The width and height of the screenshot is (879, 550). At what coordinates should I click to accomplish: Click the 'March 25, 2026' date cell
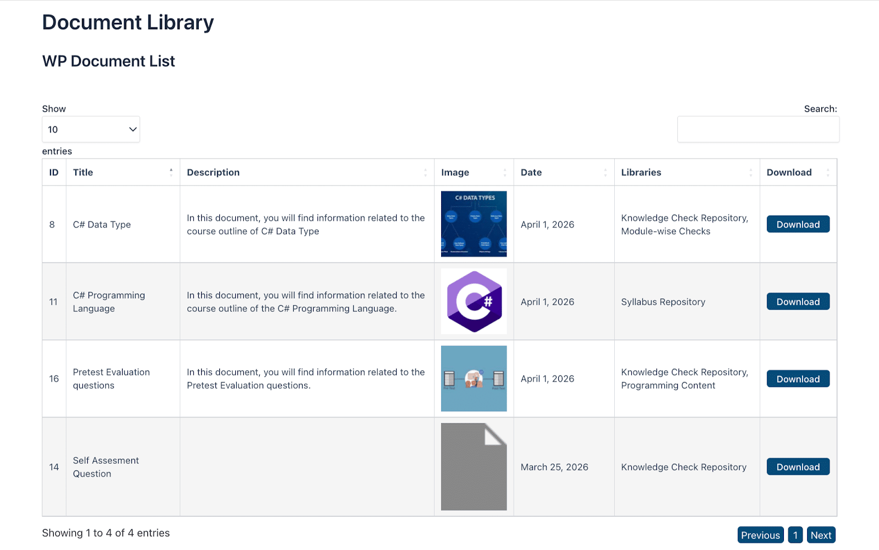click(564, 467)
